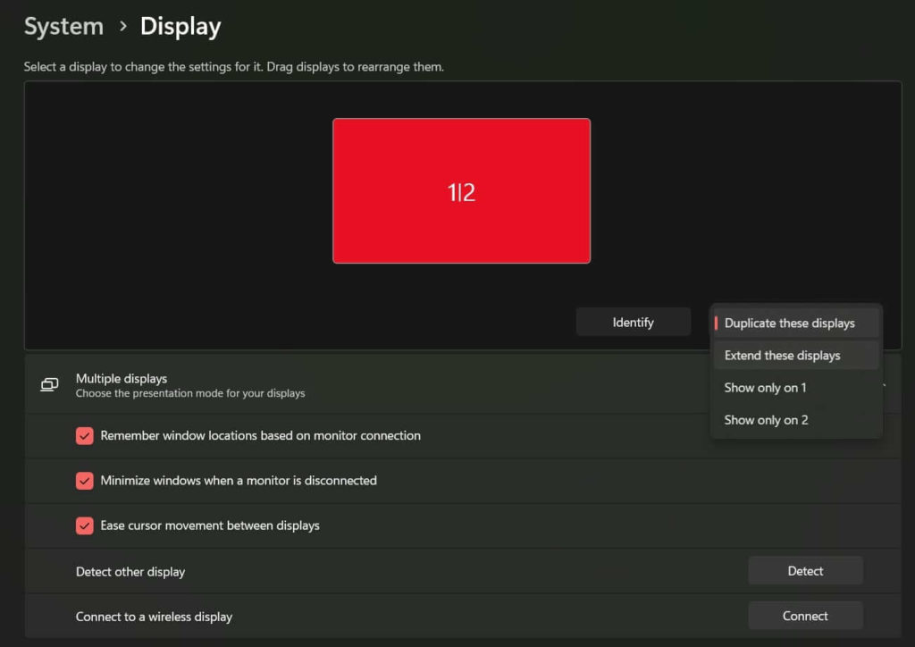
Task: Collapse the Multiple displays section
Action: pos(884,385)
